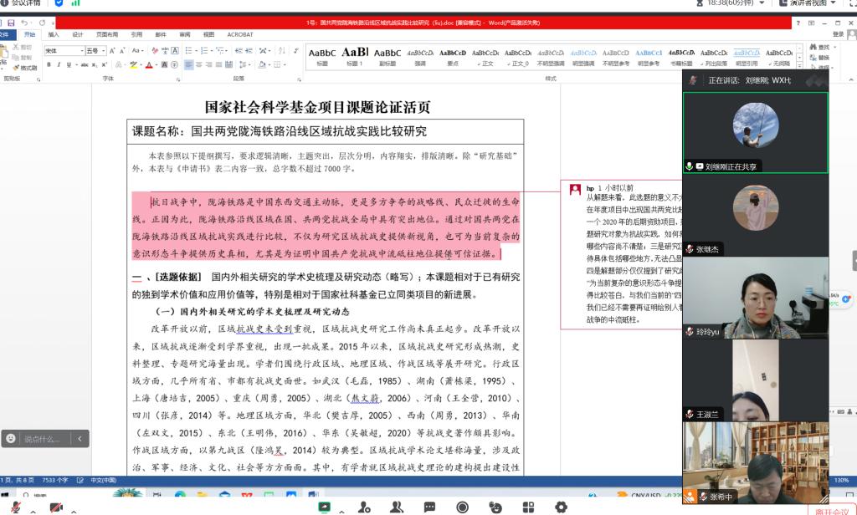
Task: Open the participants list icon
Action: [x=397, y=507]
